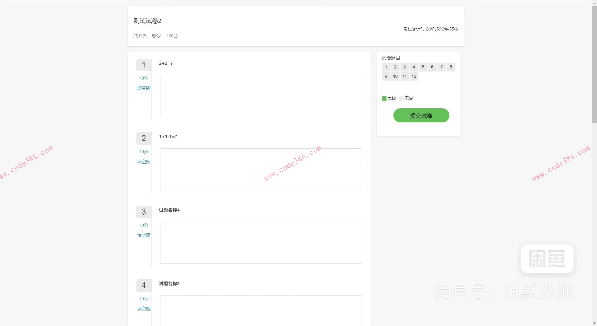The height and width of the screenshot is (326, 597).
Task: Select question 3 in 试卷题目
Action: point(404,67)
